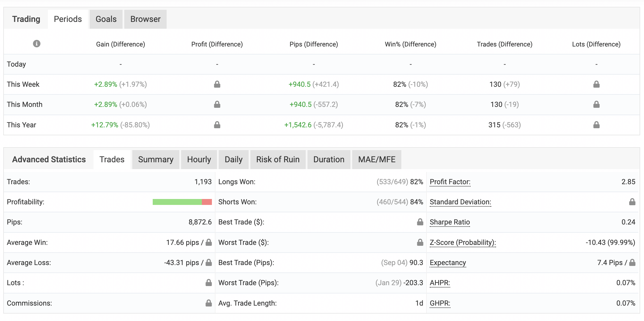
Task: Click the Standard Deviation lock icon
Action: point(632,202)
